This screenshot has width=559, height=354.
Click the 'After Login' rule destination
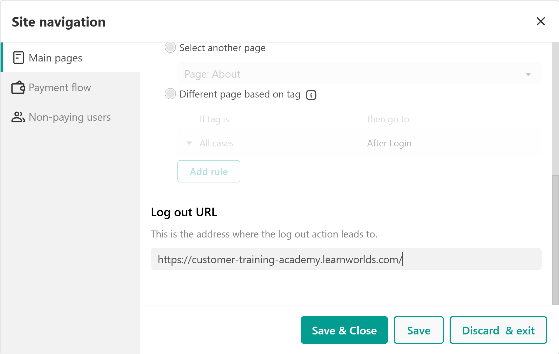389,143
